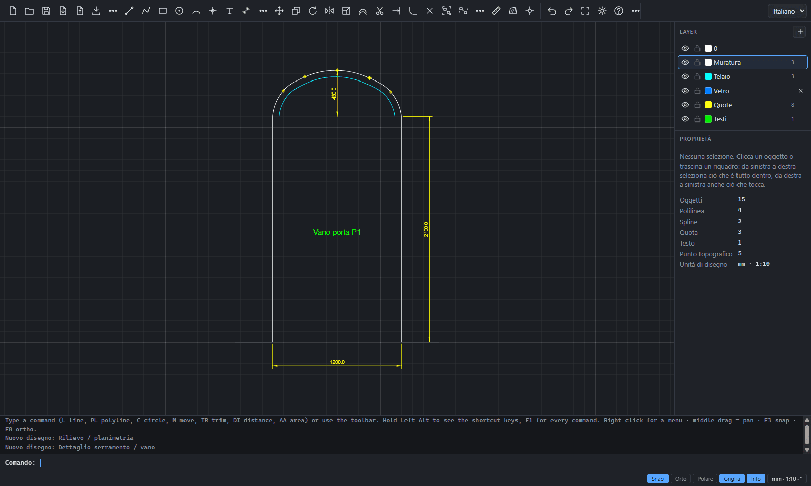The image size is (811, 486).
Task: Expand more modify tools after the explode icon
Action: 480,11
